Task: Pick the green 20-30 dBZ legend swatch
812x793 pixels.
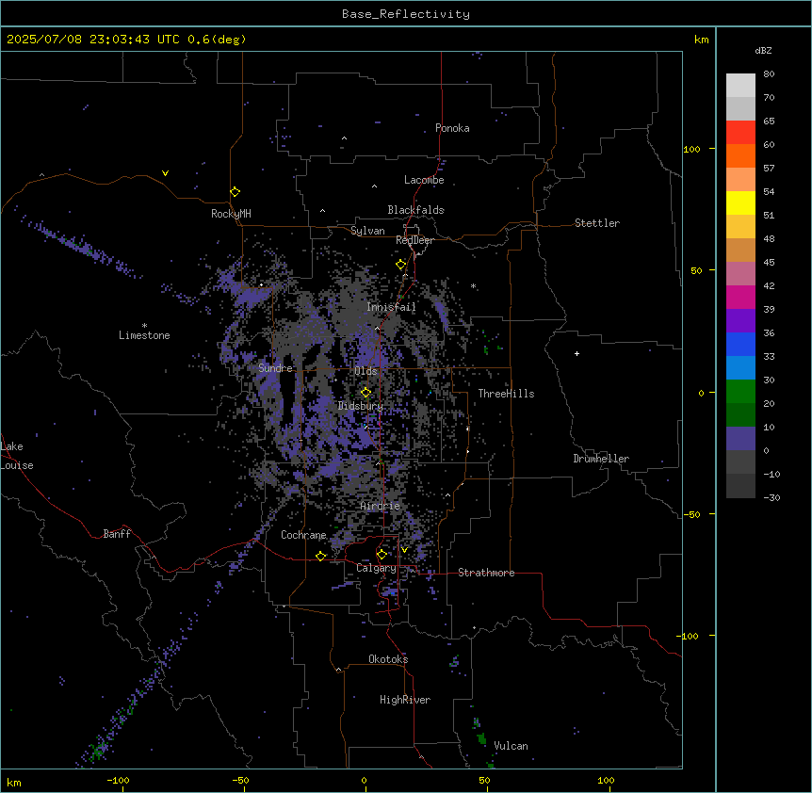Action: click(740, 392)
